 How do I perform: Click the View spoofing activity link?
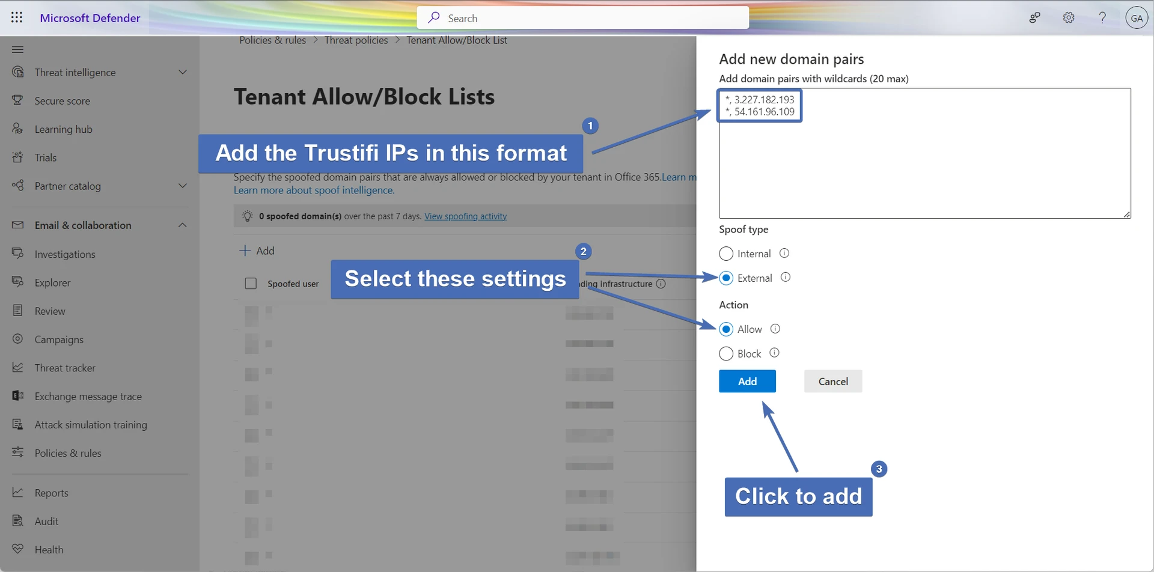(465, 216)
